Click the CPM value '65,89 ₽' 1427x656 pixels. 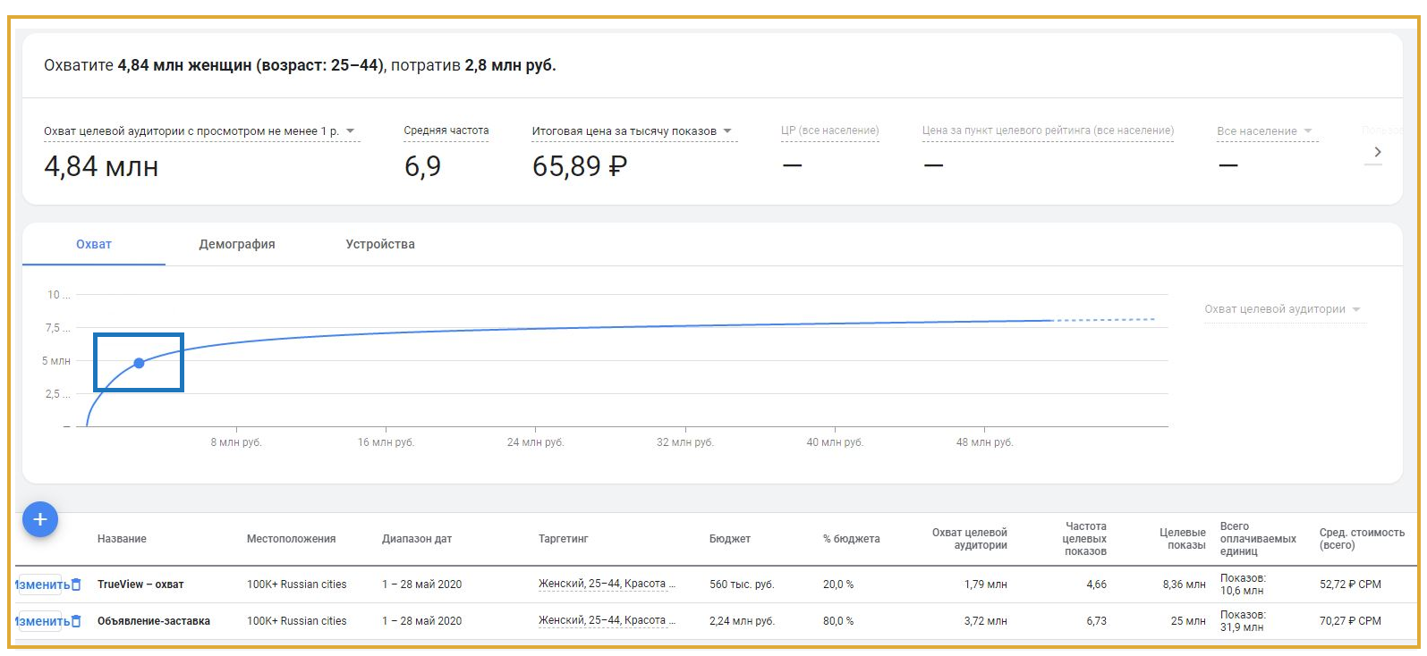click(580, 166)
